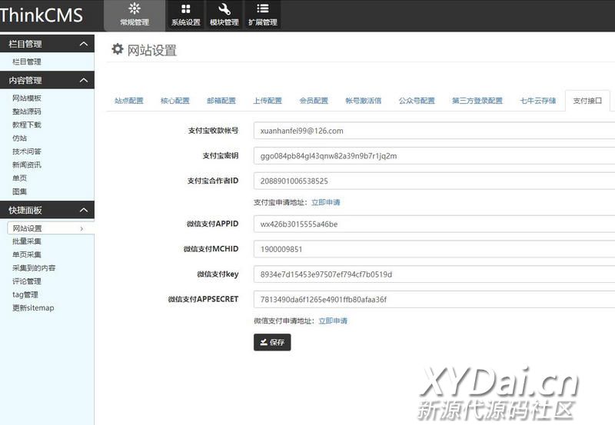Switch to the 七牛云存储 tab

(x=537, y=101)
